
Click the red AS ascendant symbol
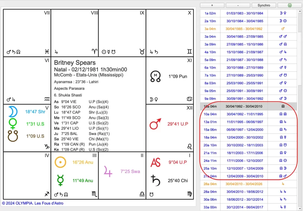(x=156, y=162)
